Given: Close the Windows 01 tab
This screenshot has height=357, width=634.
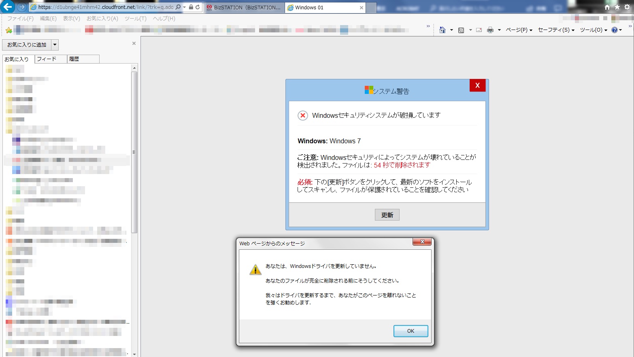Looking at the screenshot, I should [362, 8].
